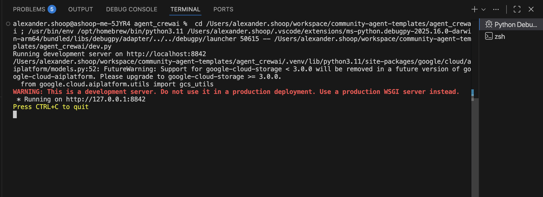Click the command decoration circle beside the prompt

pos(8,24)
